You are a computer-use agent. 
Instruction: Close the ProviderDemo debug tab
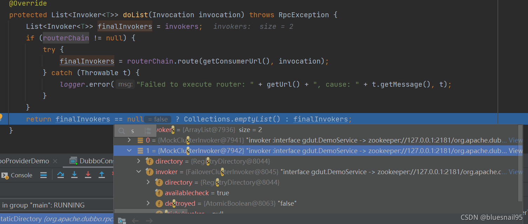(x=55, y=161)
